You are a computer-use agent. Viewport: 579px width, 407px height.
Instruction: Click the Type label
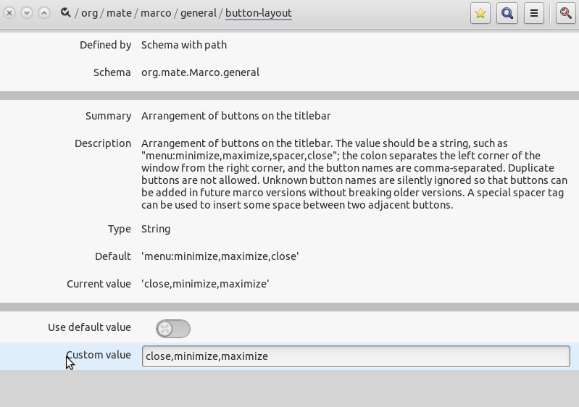tap(120, 229)
